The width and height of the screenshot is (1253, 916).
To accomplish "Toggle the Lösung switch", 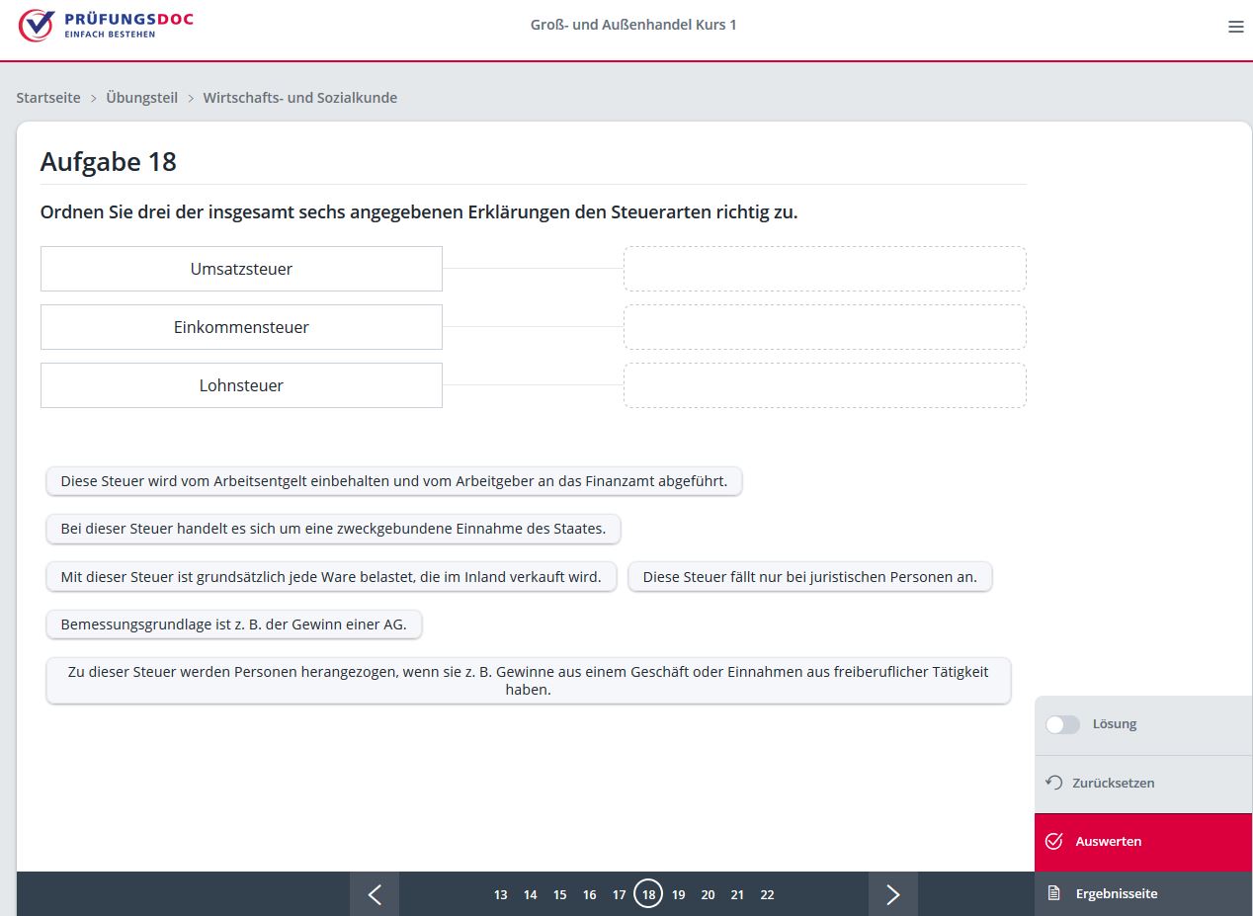I will pyautogui.click(x=1062, y=724).
